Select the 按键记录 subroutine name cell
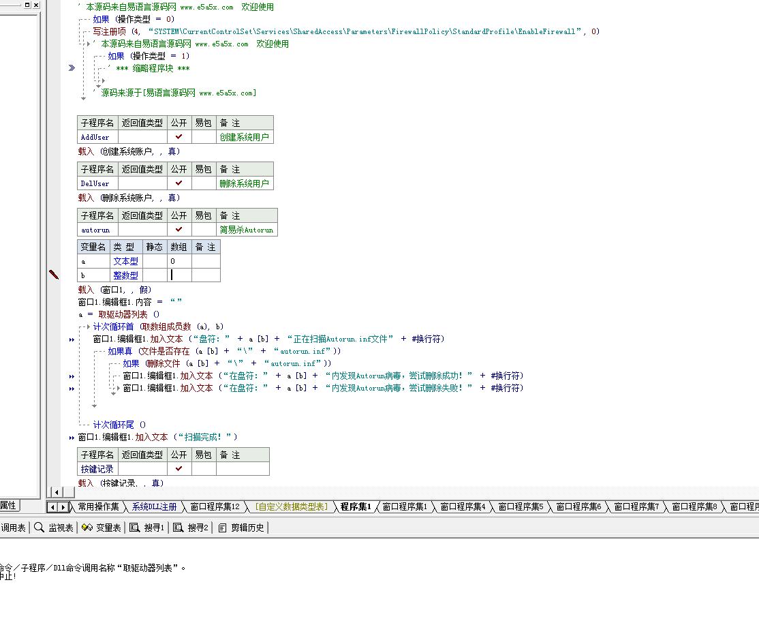The height and width of the screenshot is (623, 759). point(98,468)
